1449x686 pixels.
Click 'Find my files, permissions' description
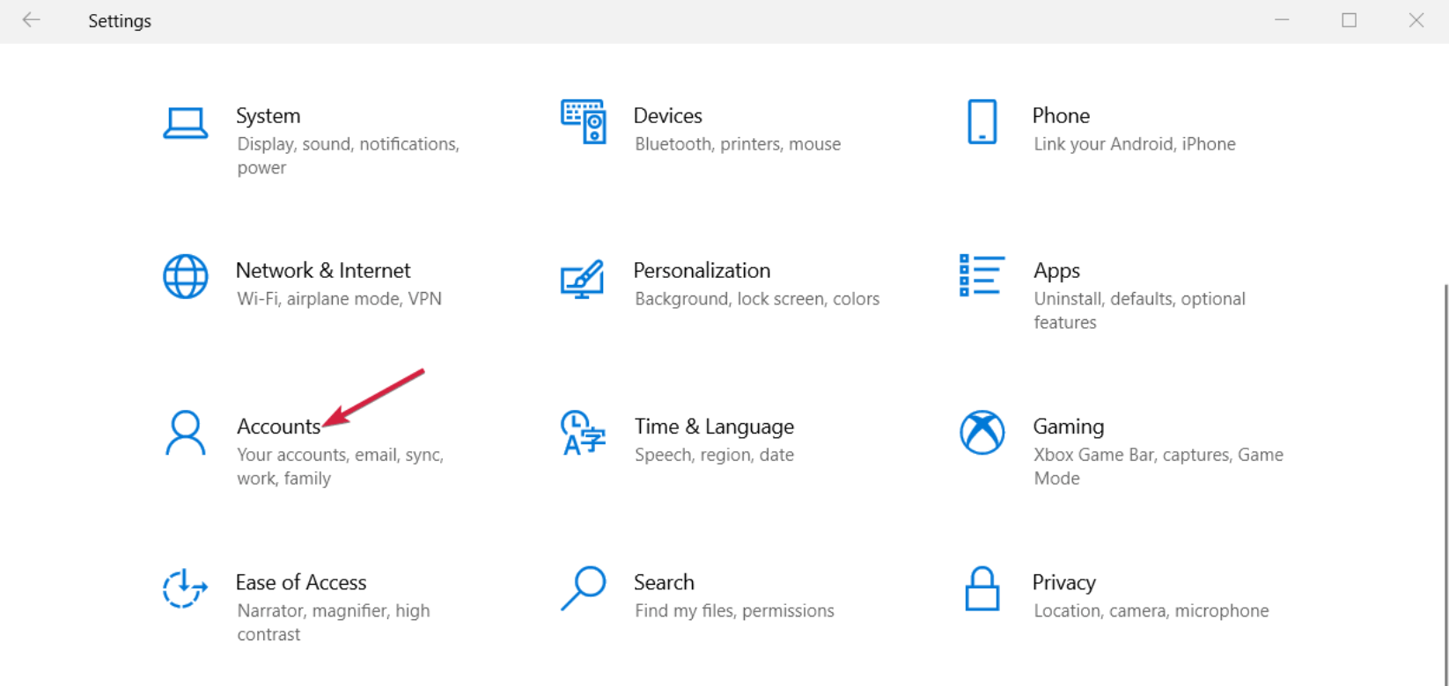(x=734, y=610)
